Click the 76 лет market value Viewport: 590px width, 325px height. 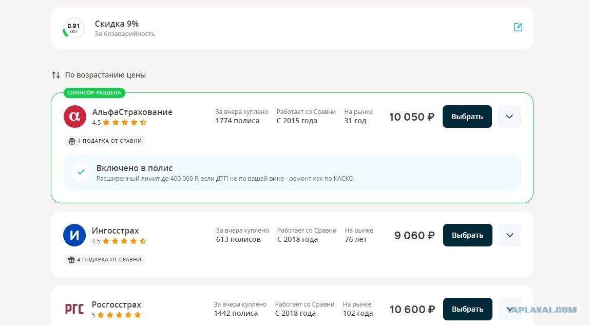pyautogui.click(x=356, y=239)
